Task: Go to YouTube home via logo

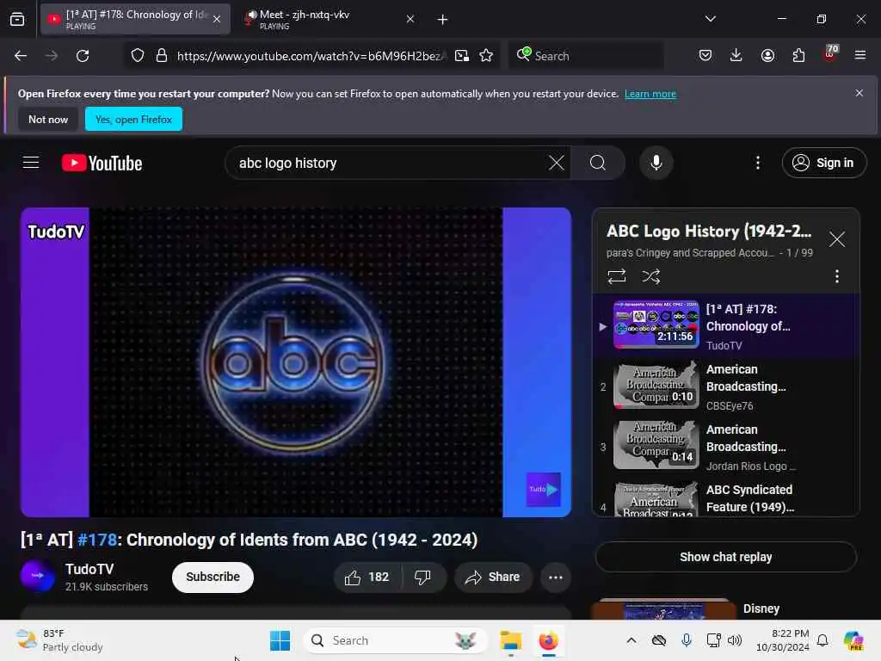Action: (102, 163)
